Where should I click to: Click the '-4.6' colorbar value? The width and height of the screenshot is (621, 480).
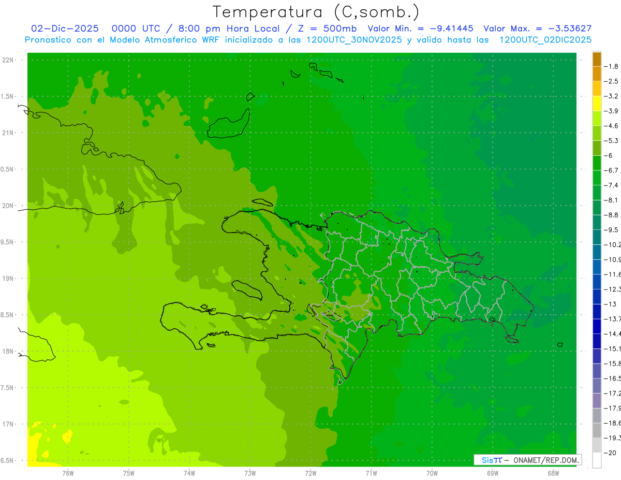pos(611,126)
